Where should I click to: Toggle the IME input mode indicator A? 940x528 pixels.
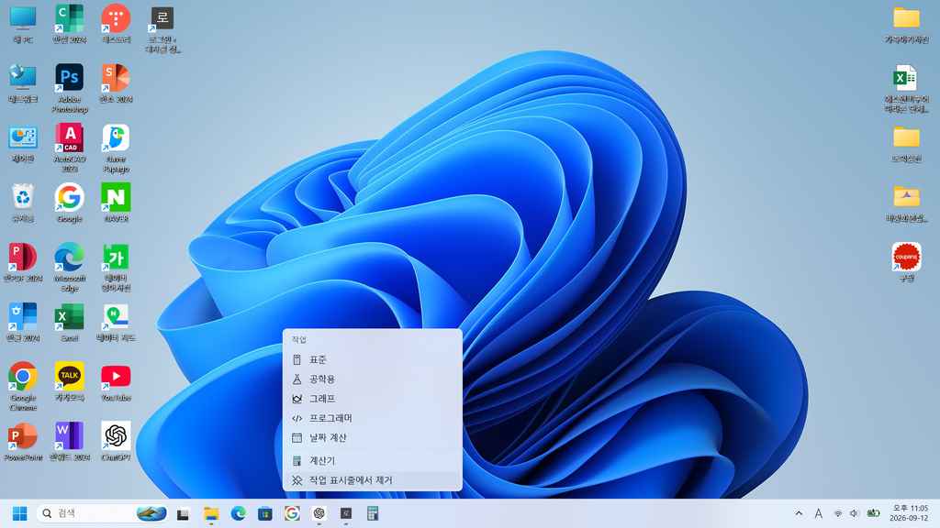[x=818, y=513]
